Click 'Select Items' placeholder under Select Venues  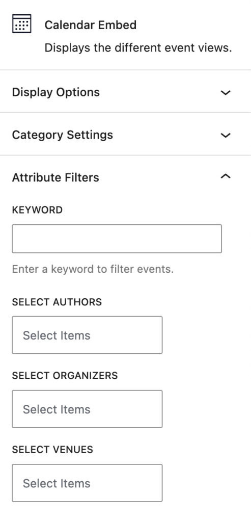(57, 483)
